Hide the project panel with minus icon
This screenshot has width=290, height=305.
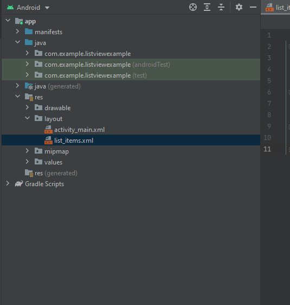click(x=253, y=7)
